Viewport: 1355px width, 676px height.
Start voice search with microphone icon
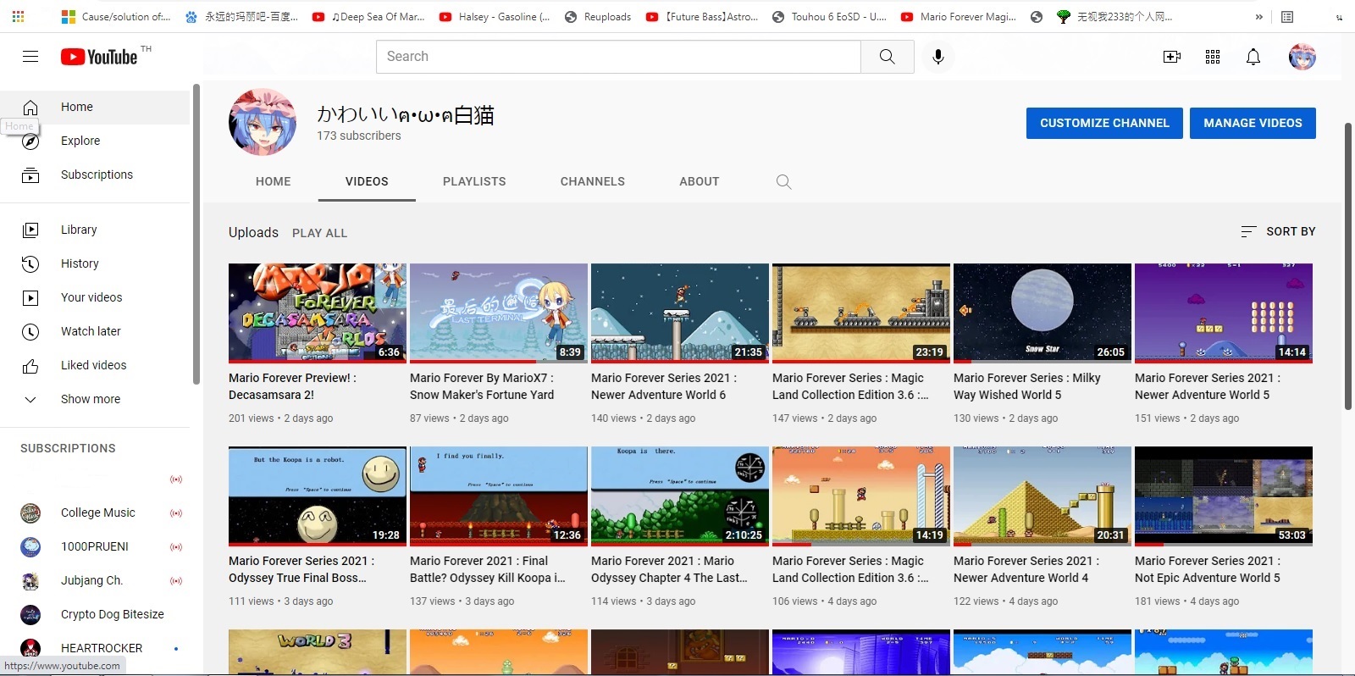938,57
